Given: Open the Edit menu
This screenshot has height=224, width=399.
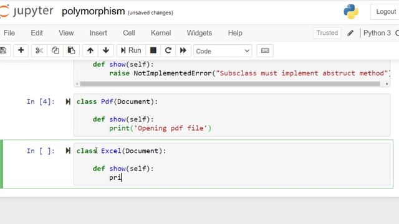Looking at the screenshot, I should (x=37, y=33).
